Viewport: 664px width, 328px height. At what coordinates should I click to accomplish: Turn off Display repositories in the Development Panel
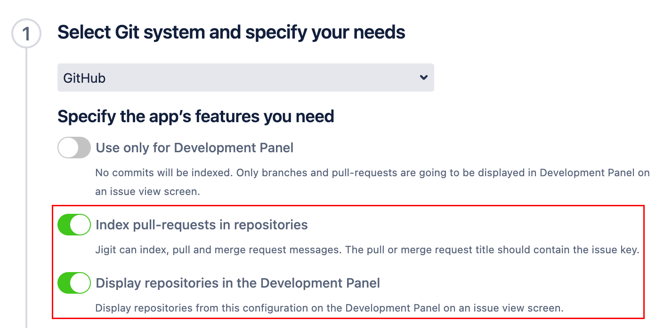click(x=74, y=283)
